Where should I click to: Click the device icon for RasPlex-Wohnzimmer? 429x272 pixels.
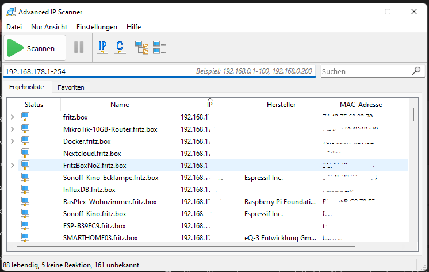pos(25,201)
